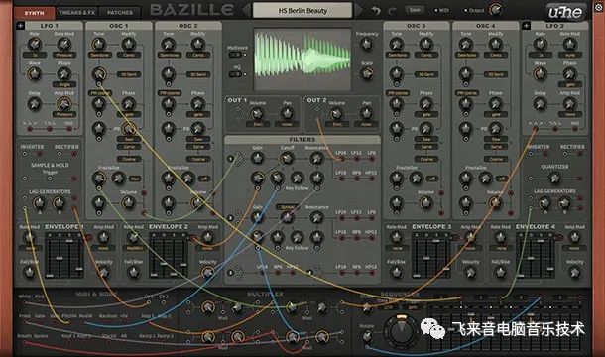Go to next preset with right arrow
This screenshot has width=605, height=357.
click(x=358, y=10)
